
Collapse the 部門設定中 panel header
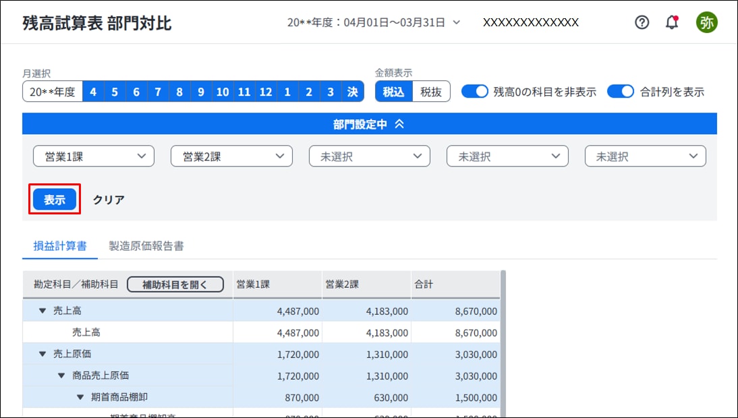369,124
